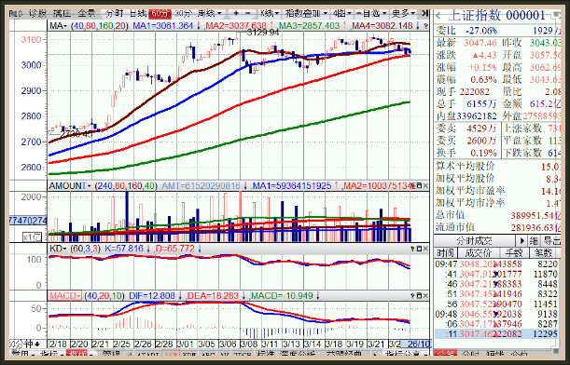Screen dimensions: 570x365
Task: Select the 09:47 trade row 3048.20
Action: pos(496,264)
